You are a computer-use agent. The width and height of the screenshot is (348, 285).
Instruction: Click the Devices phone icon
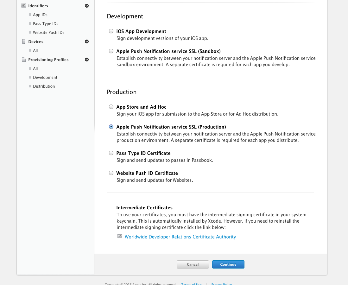click(x=24, y=41)
